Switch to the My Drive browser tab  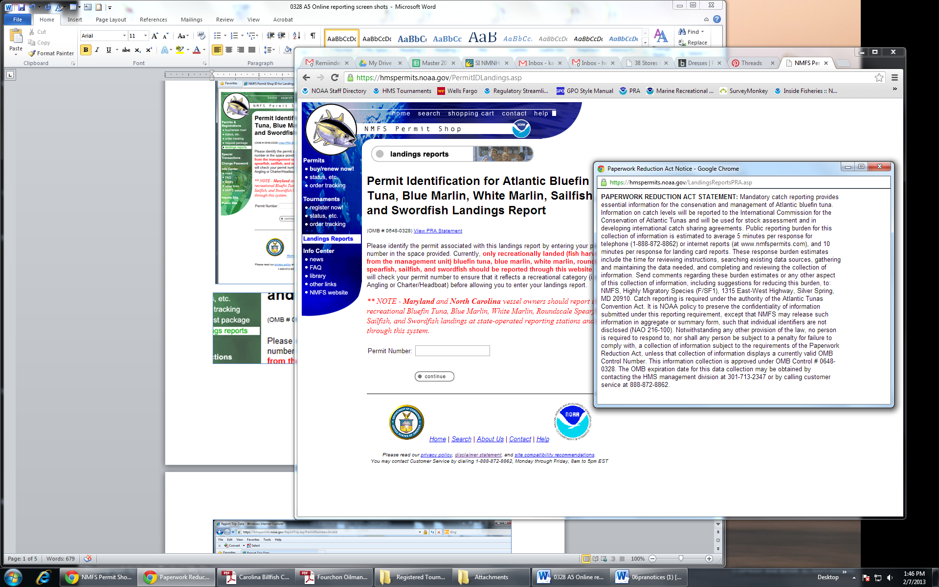tap(380, 63)
